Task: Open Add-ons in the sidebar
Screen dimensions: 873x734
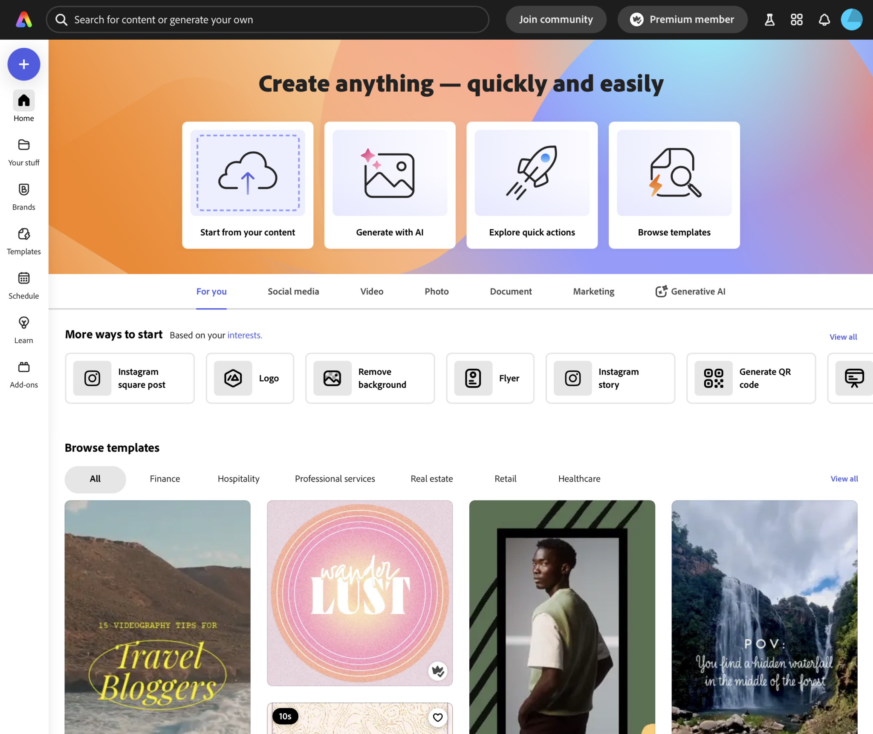Action: click(x=24, y=375)
